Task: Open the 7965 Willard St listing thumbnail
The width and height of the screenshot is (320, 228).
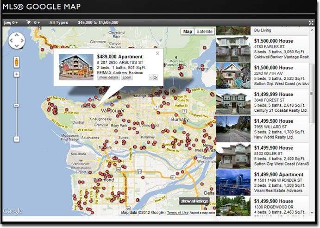Action: (x=233, y=129)
